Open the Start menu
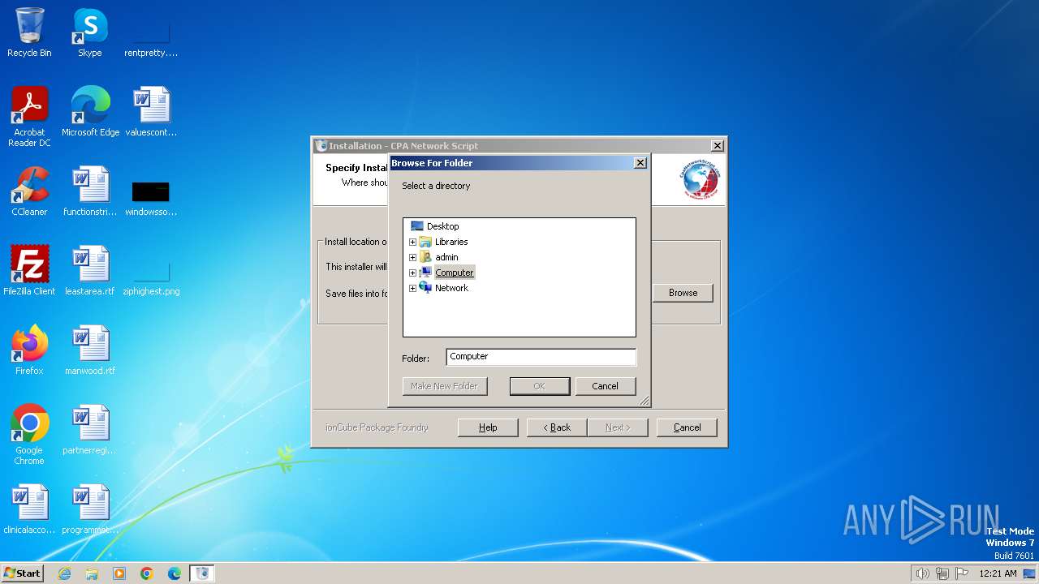 (x=23, y=573)
